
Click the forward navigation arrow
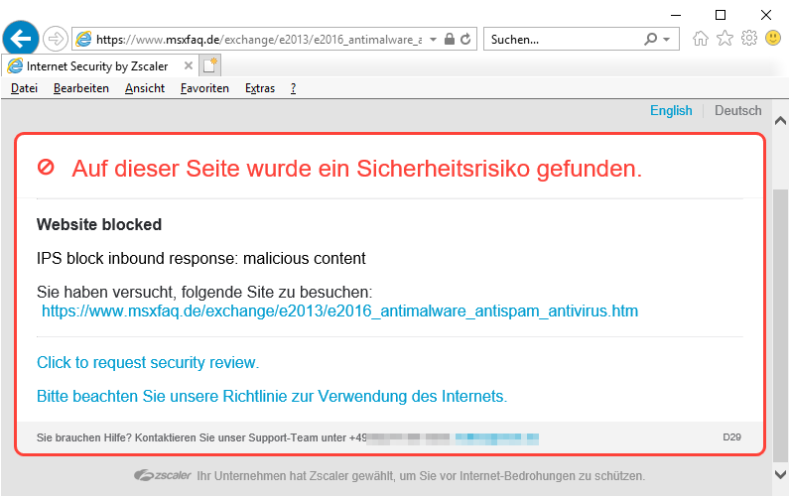[x=55, y=39]
